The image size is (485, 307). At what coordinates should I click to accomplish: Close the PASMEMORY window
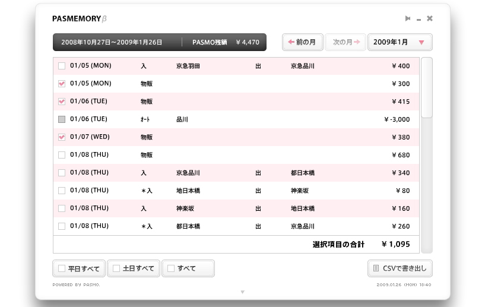[x=430, y=18]
